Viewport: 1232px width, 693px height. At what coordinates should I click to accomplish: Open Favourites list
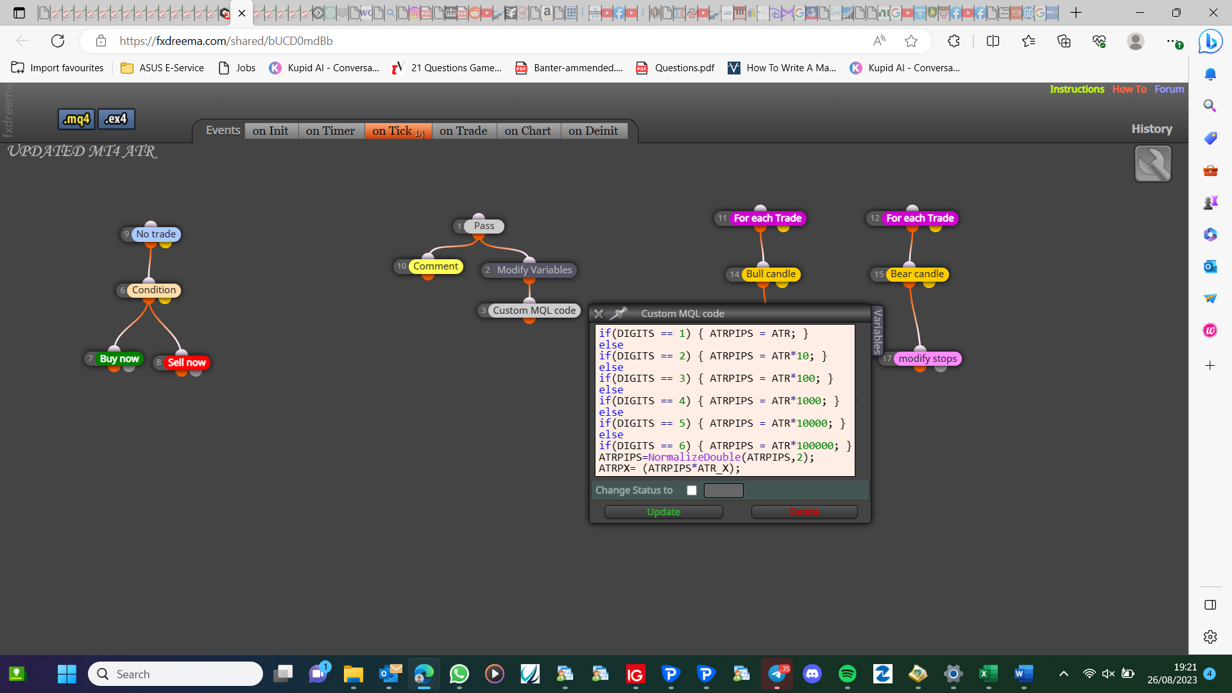[x=1029, y=41]
